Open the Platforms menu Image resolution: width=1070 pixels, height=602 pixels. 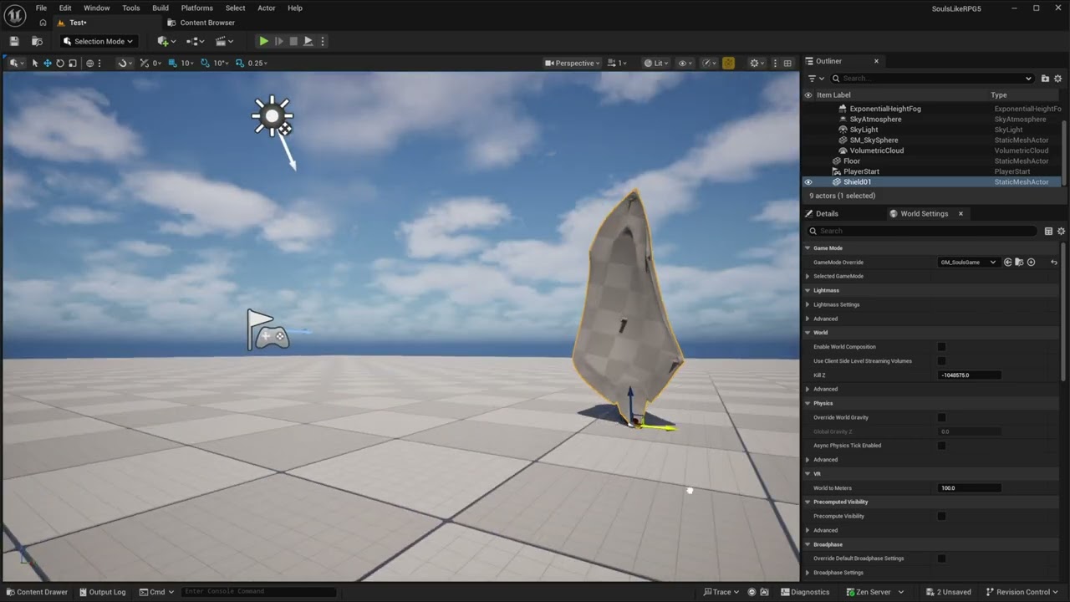tap(197, 8)
